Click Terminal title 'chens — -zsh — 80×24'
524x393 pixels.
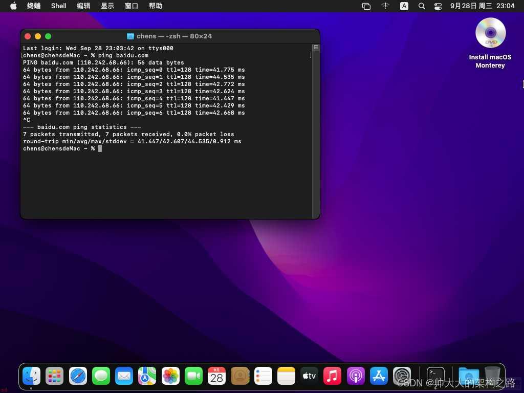[174, 36]
